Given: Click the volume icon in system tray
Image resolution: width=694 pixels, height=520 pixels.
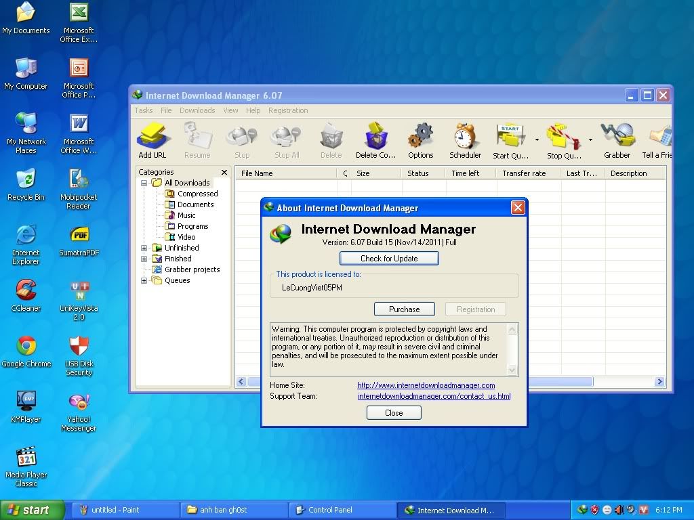Looking at the screenshot, I should tap(619, 511).
